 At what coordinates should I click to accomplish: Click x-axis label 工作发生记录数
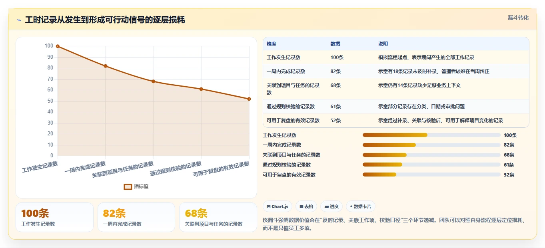40,167
